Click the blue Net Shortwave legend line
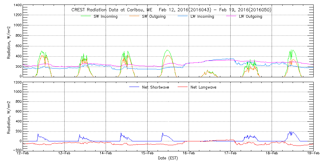Image resolution: width=323 pixels, height=161 pixels. pos(134,87)
